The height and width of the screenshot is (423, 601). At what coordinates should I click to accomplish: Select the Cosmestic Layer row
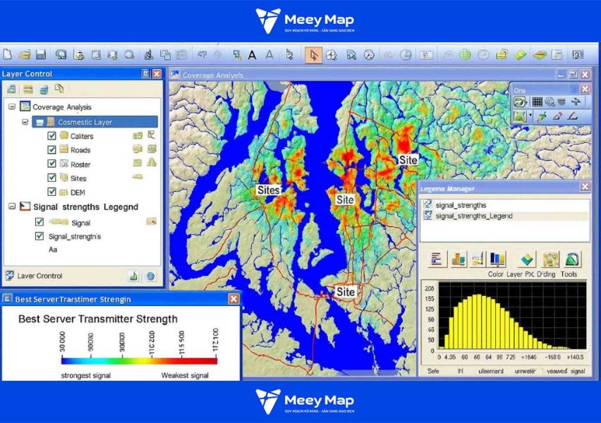[95, 122]
